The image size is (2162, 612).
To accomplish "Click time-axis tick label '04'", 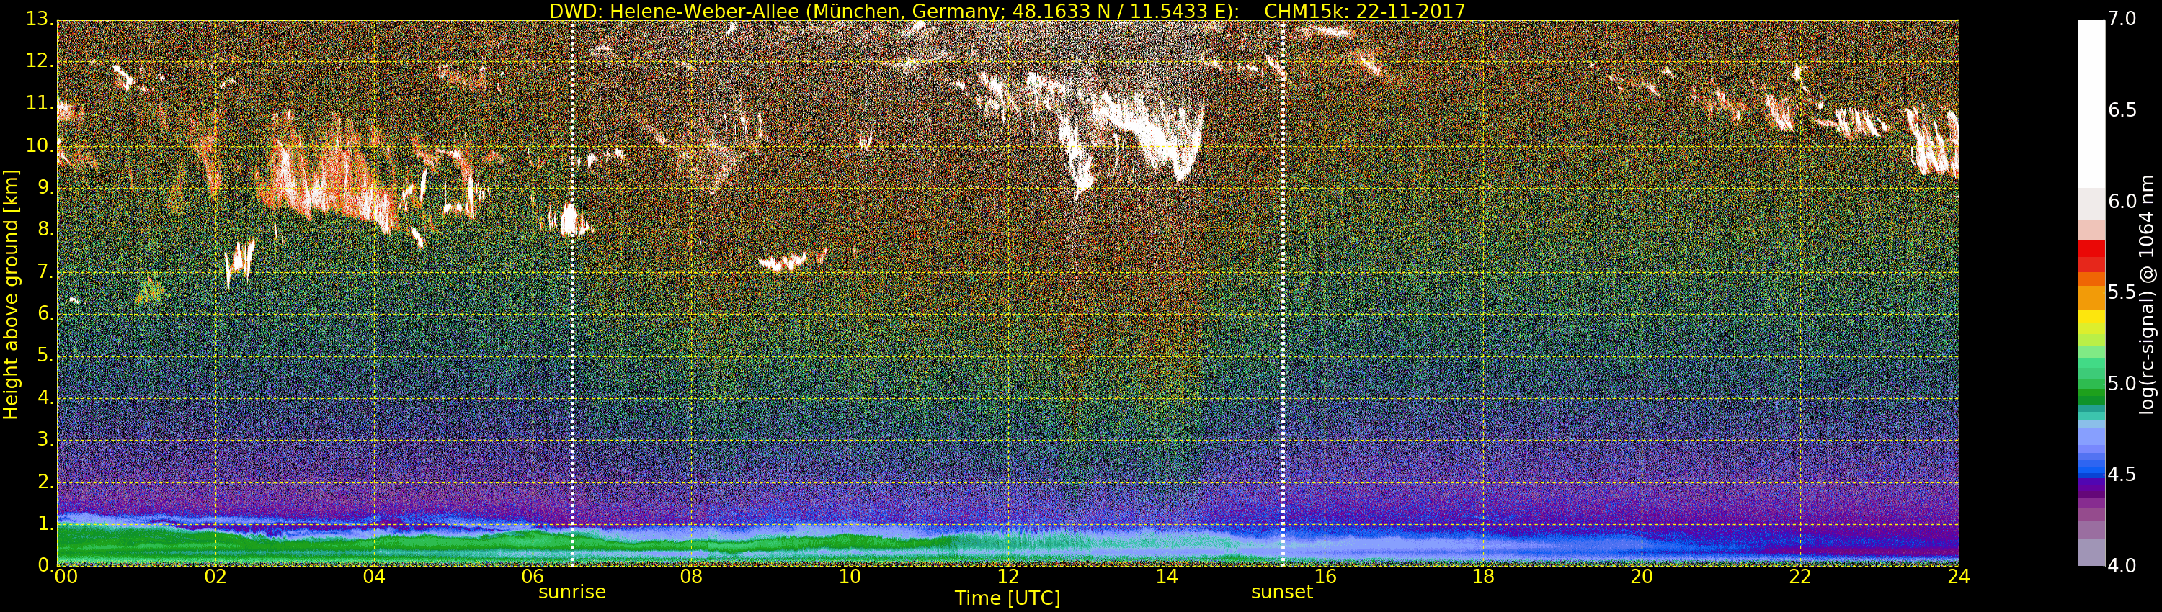I will pyautogui.click(x=374, y=577).
